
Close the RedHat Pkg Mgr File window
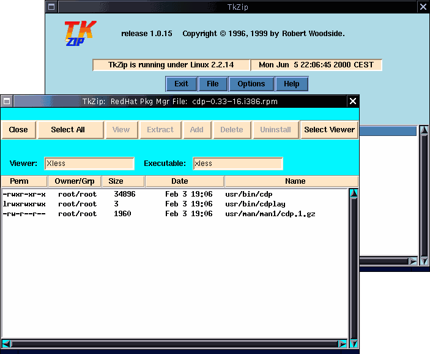click(353, 101)
